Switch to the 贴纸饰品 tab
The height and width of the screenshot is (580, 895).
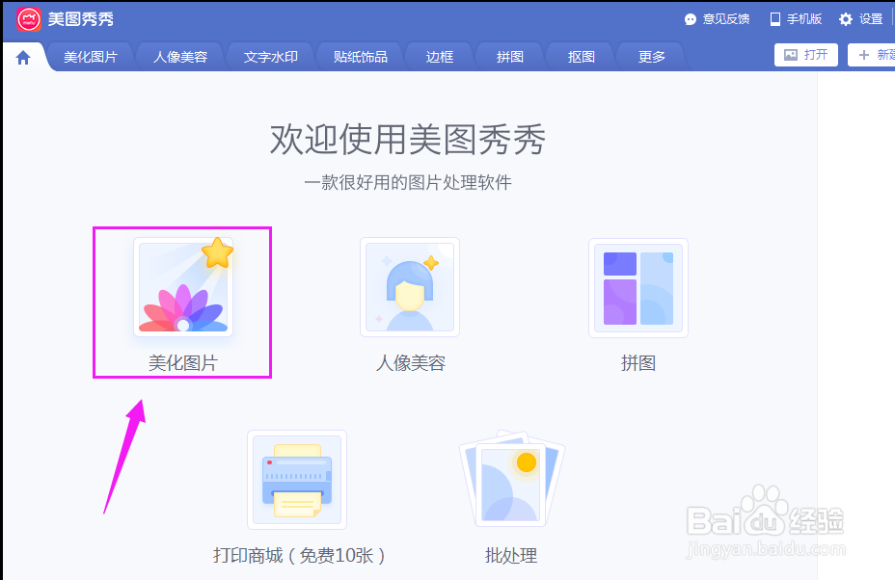tap(360, 57)
